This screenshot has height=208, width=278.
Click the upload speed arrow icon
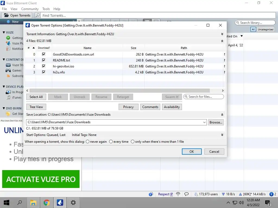[241, 194]
